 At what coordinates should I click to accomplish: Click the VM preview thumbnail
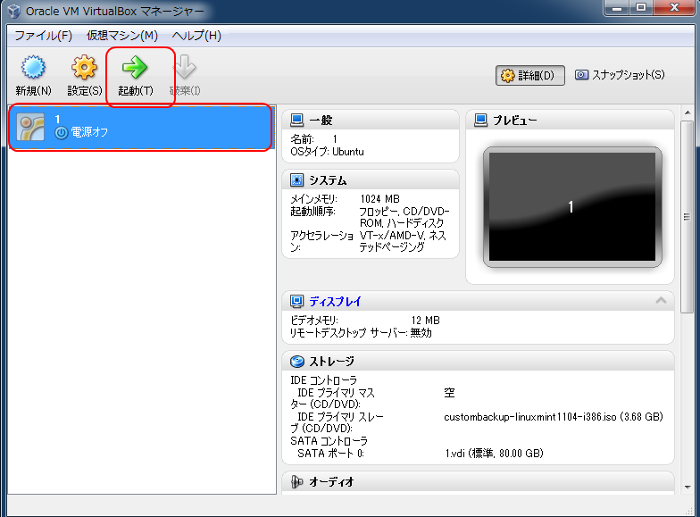572,207
